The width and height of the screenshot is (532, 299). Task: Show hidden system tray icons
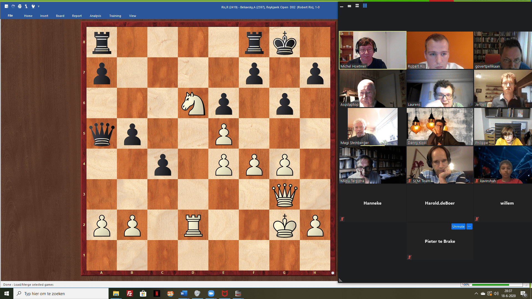click(476, 293)
